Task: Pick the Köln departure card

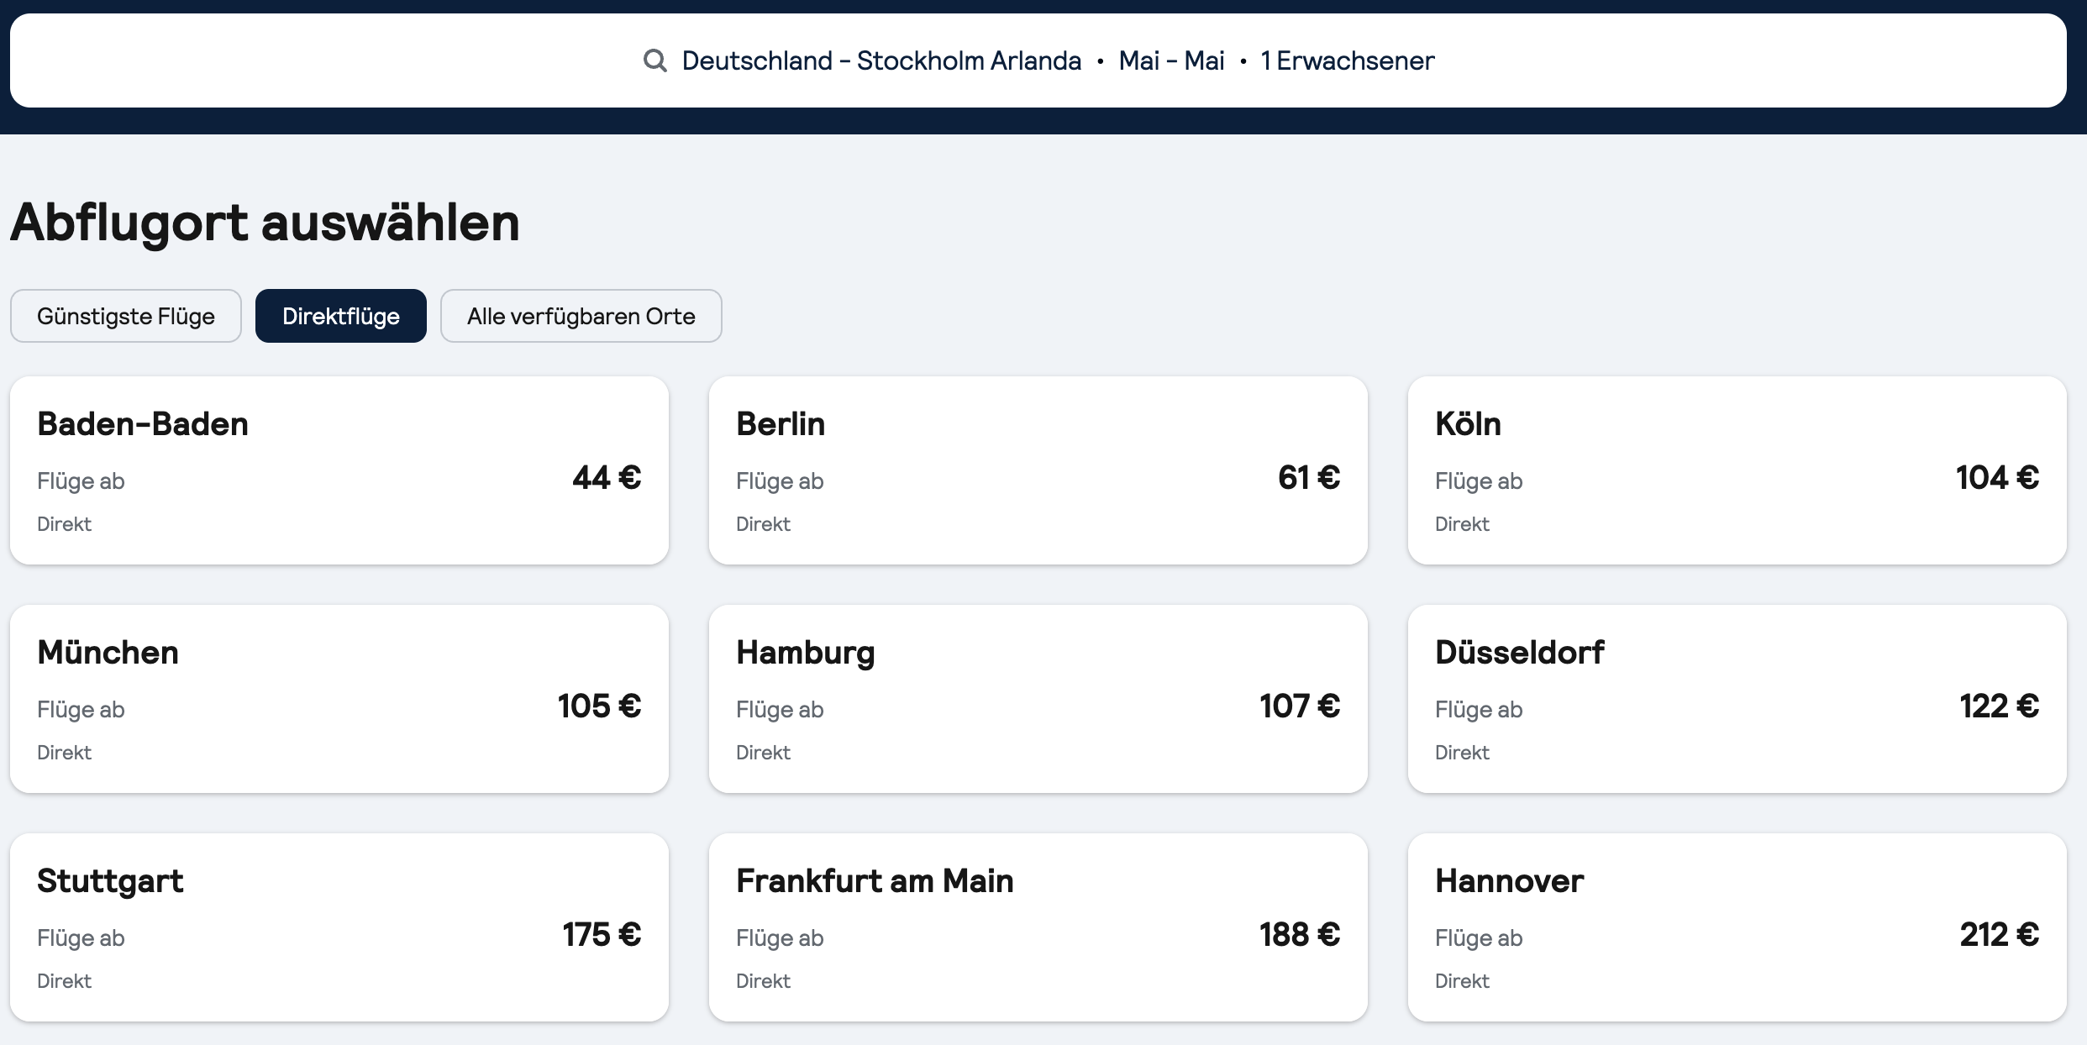Action: tap(1737, 470)
